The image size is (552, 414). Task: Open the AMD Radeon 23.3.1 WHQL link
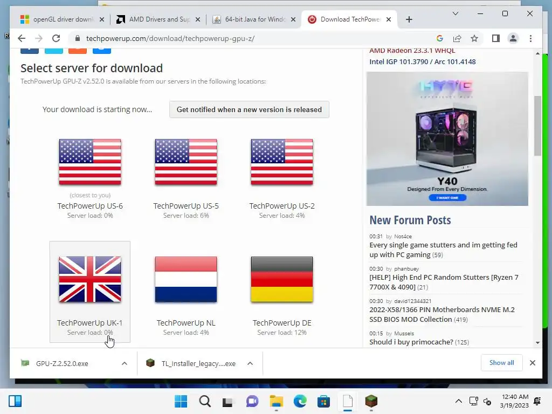[x=412, y=51]
